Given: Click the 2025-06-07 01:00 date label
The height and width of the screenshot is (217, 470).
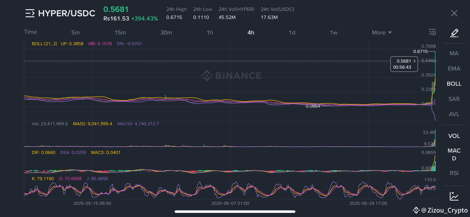Looking at the screenshot, I should tap(230, 203).
